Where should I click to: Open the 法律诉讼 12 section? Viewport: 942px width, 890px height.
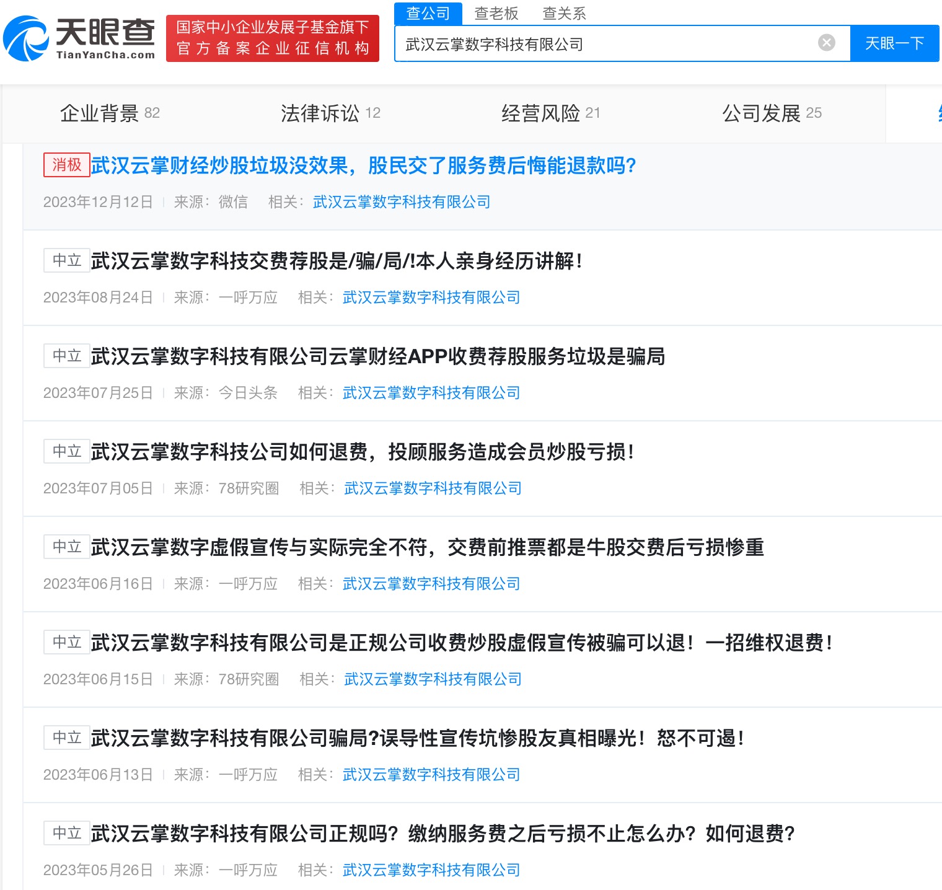331,113
